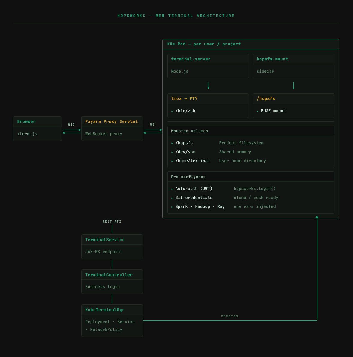
Task: Click the down arrow beneath the terminal-server box
Action: click(x=208, y=86)
